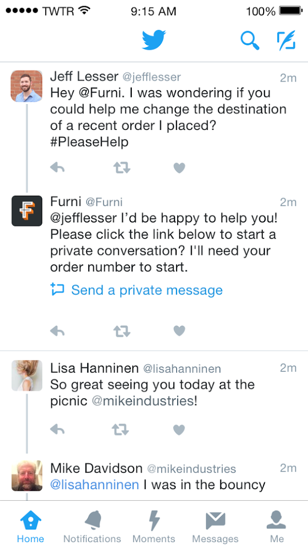Open the search magnifier icon
The image size is (308, 547).
250,41
